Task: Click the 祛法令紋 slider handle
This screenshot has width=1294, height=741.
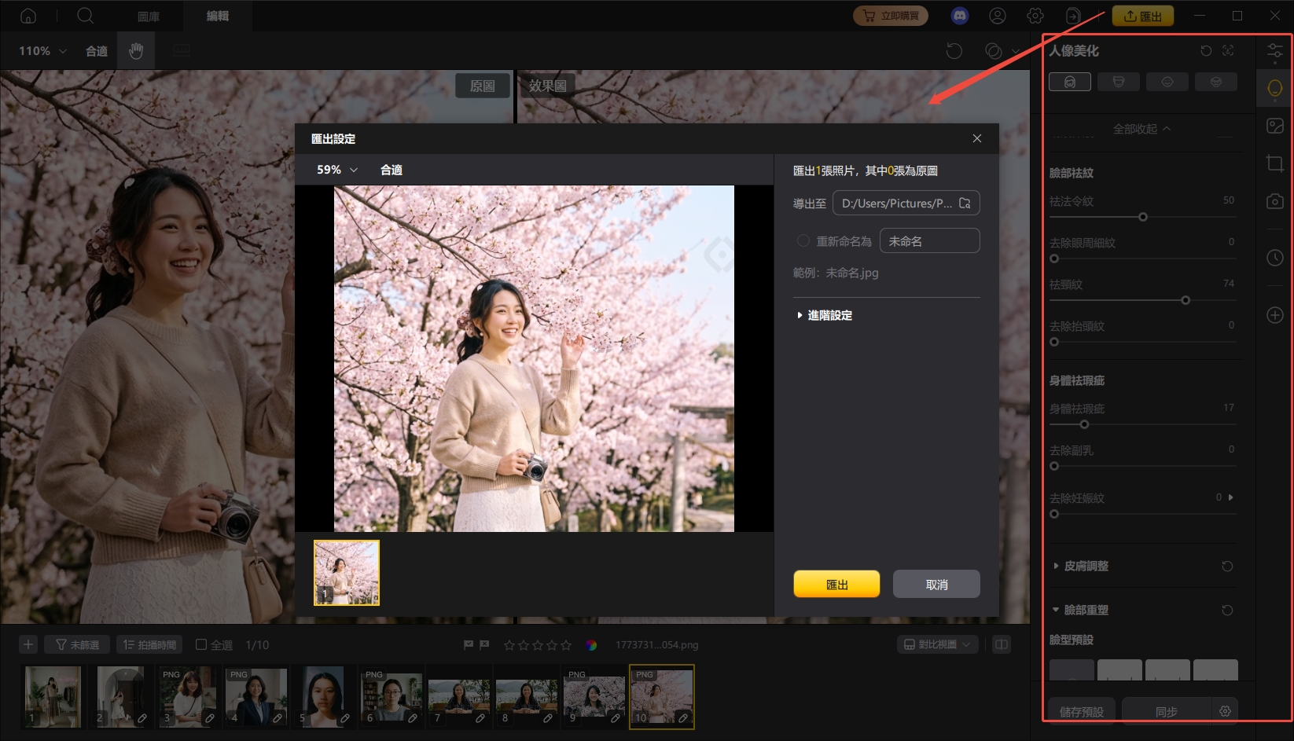Action: pyautogui.click(x=1143, y=217)
